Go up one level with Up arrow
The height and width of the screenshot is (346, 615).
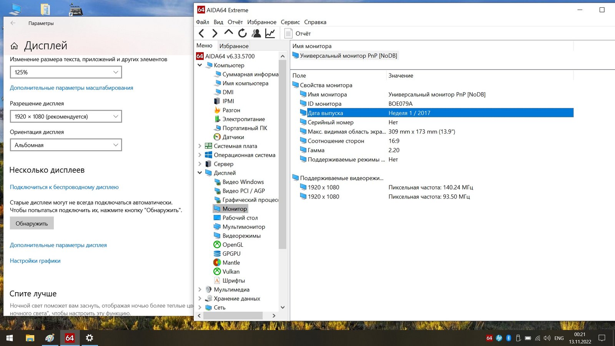tap(228, 33)
